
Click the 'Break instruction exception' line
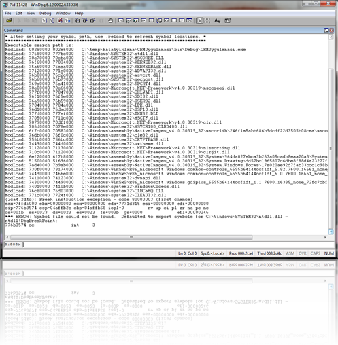coord(99,200)
